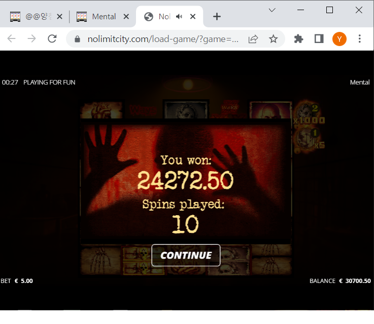Go back to the previous page

pos(12,38)
